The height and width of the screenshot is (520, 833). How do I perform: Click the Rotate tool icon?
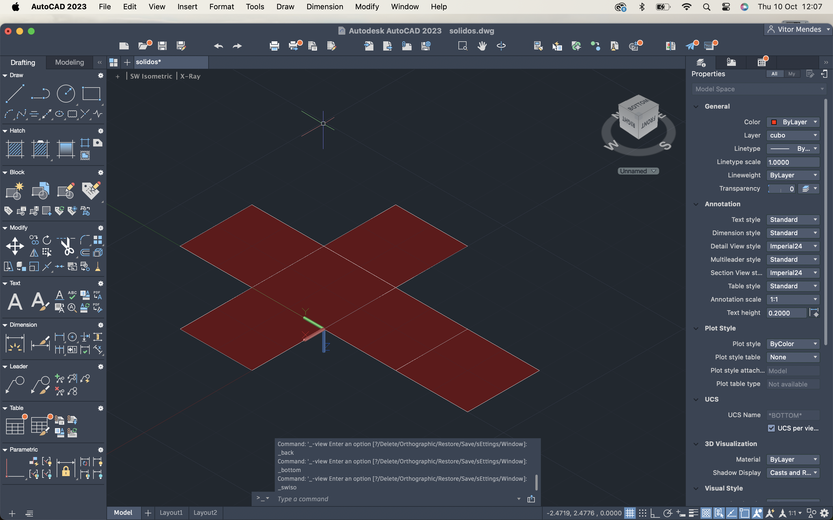tap(47, 240)
